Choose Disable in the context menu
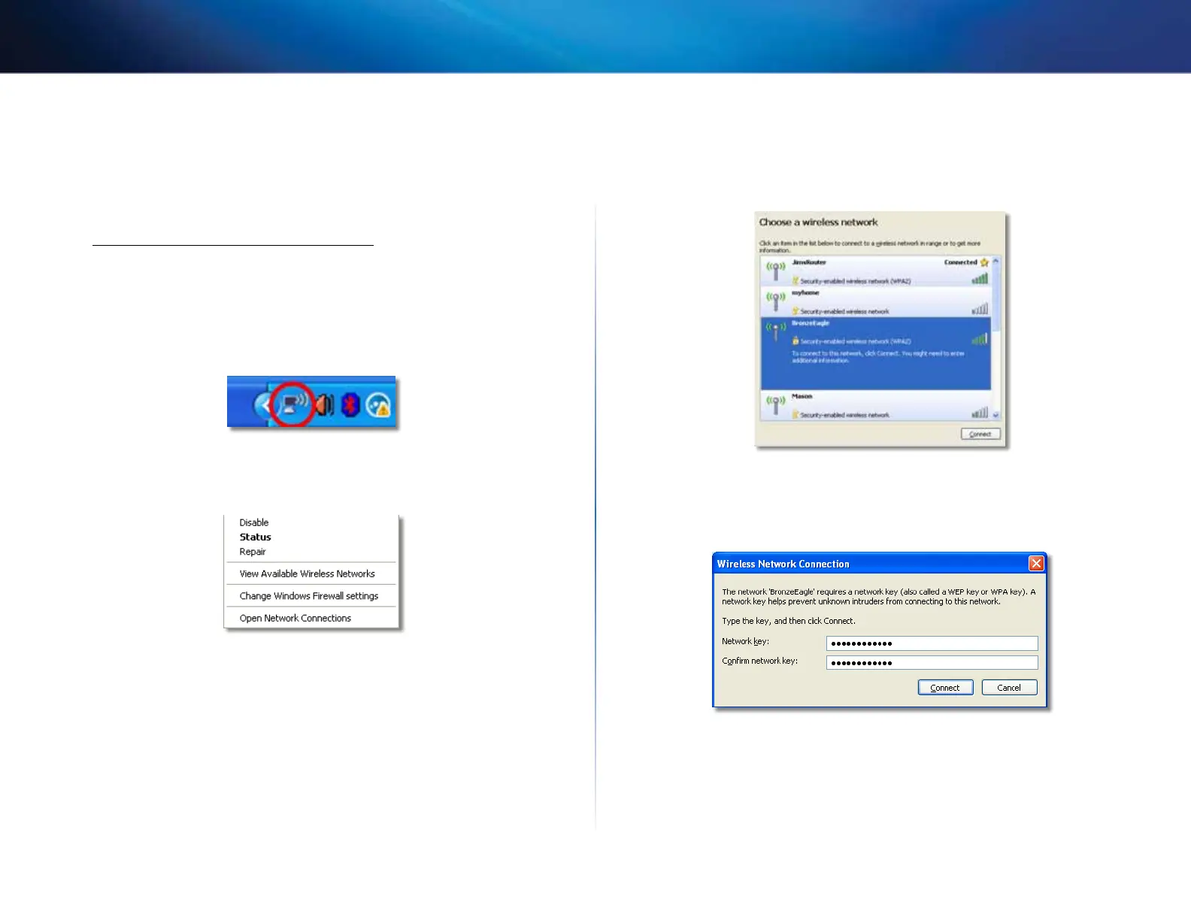Viewport: 1191px width, 920px height. click(254, 522)
